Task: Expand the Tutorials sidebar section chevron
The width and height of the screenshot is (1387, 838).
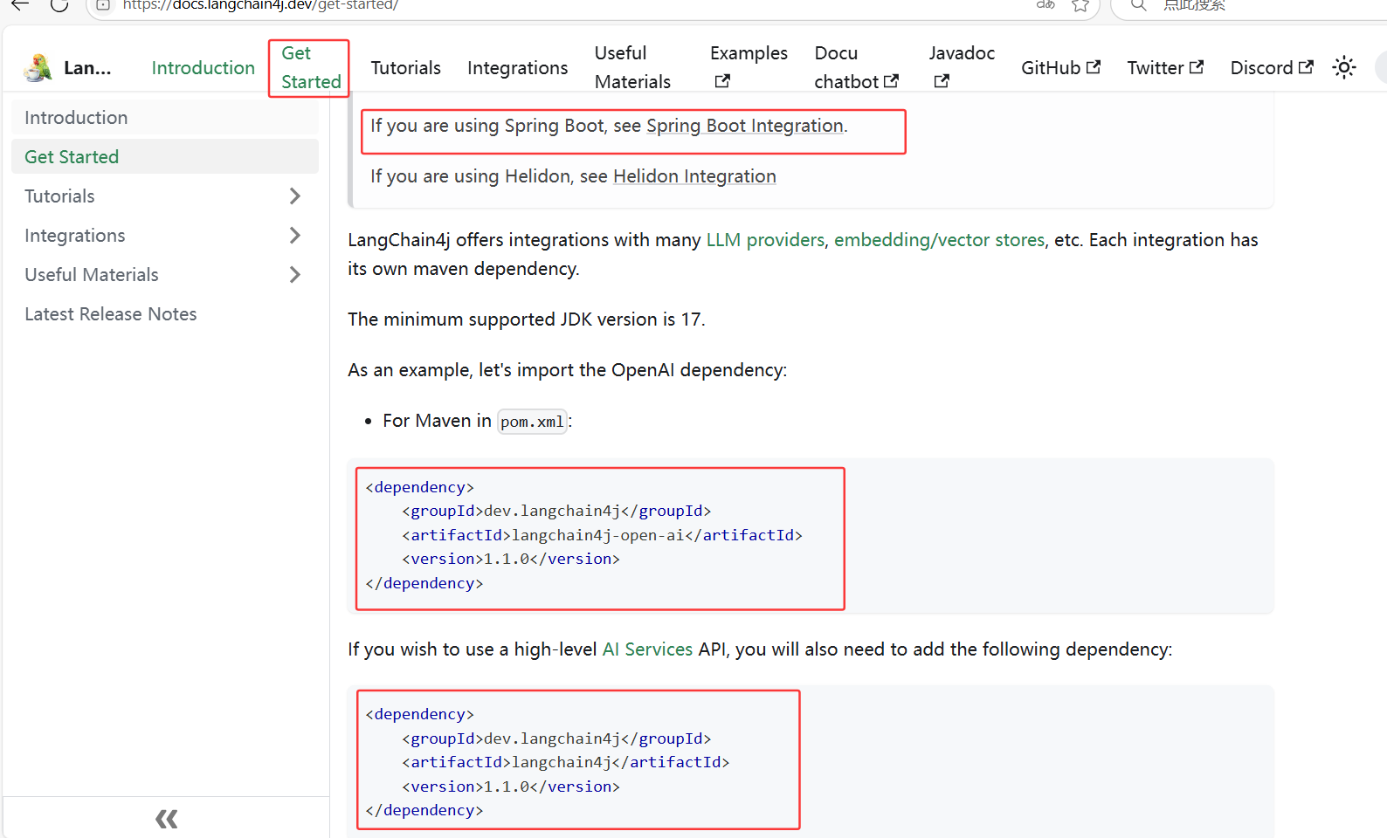Action: click(x=294, y=196)
